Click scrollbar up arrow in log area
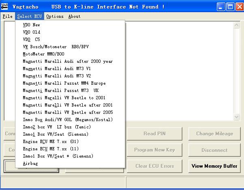The width and height of the screenshot is (244, 190). pyautogui.click(x=237, y=25)
